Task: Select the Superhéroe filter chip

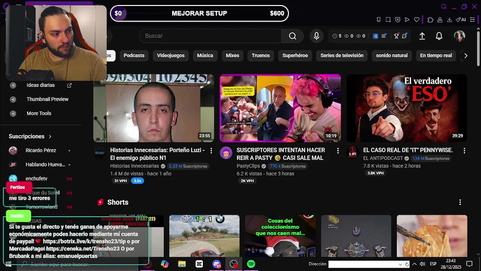Action: pyautogui.click(x=295, y=55)
